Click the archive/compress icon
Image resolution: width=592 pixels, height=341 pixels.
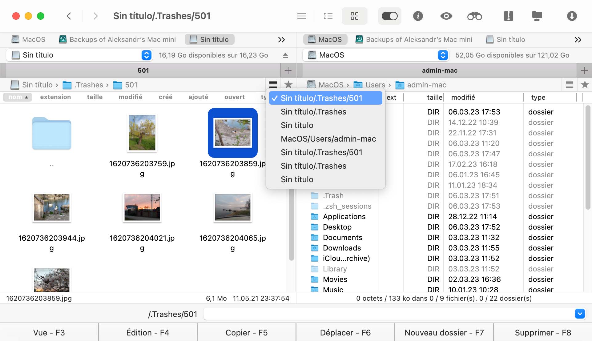point(509,16)
